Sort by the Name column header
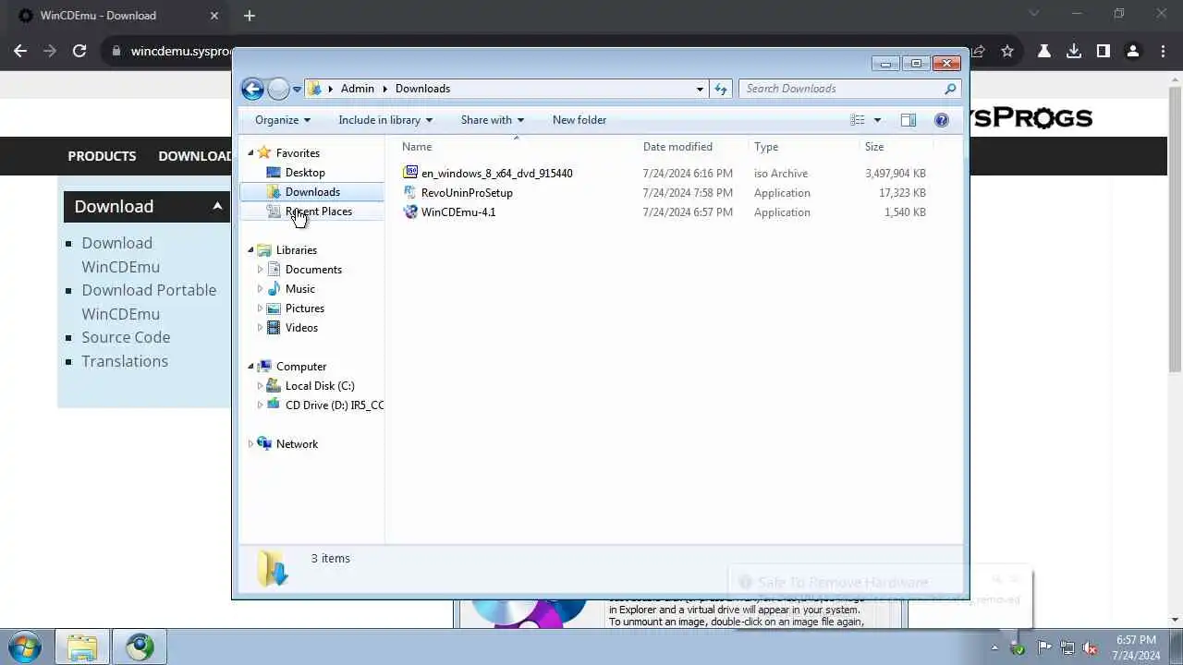This screenshot has height=665, width=1183. coord(417,147)
